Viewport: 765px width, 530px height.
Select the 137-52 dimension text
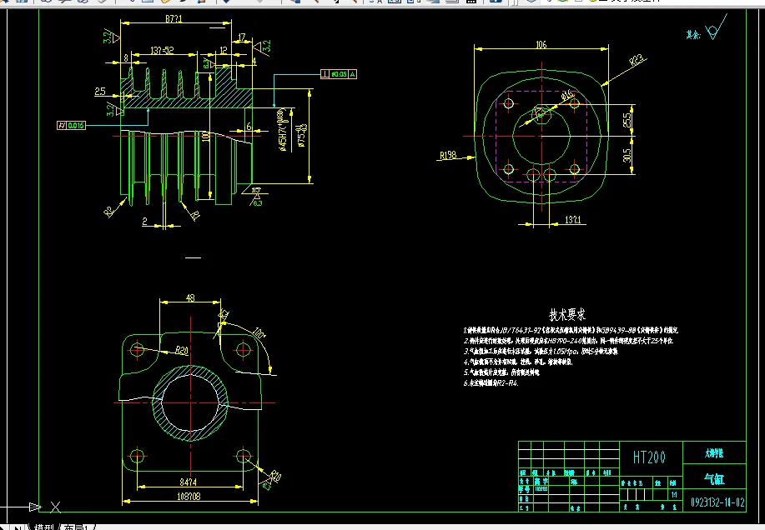tap(162, 50)
